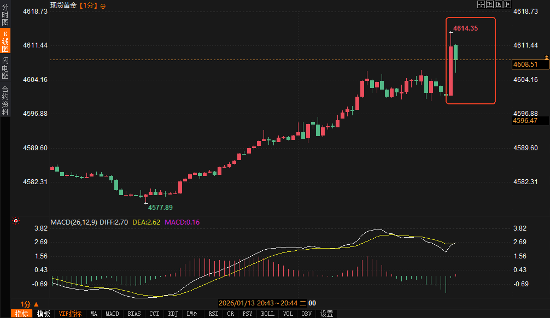Apply the OBV indicator
550x318 pixels.
[307, 314]
